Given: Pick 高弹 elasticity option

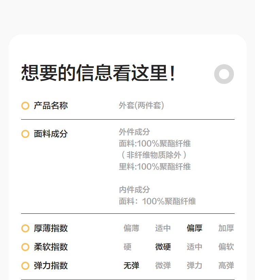Looking at the screenshot, I should click(226, 266).
